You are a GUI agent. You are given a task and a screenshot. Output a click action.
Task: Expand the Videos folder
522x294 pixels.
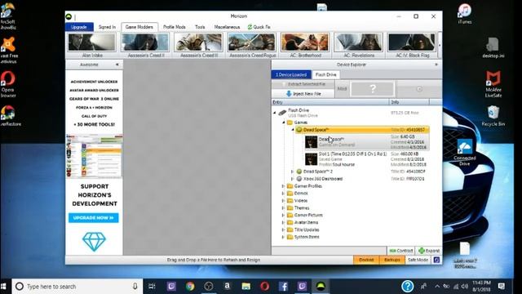click(x=284, y=201)
